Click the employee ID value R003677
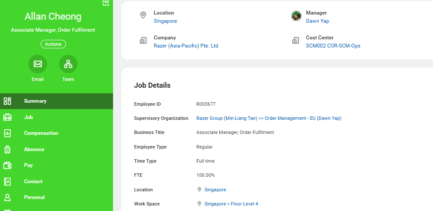This screenshot has width=433, height=211. click(206, 104)
